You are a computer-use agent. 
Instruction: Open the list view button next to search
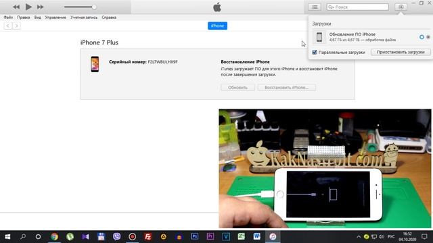point(314,7)
